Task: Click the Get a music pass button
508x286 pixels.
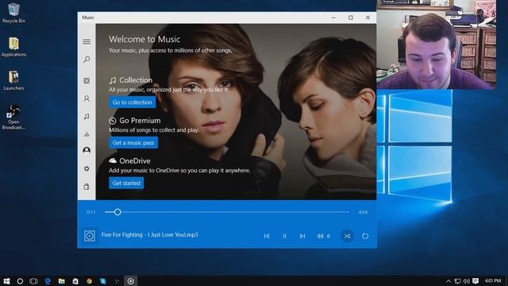Action: [x=133, y=143]
